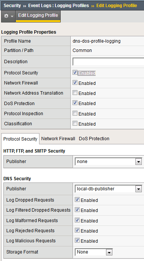Click the DNS Security section heading
Viewport: 144px width, 261px height.
click(17, 179)
